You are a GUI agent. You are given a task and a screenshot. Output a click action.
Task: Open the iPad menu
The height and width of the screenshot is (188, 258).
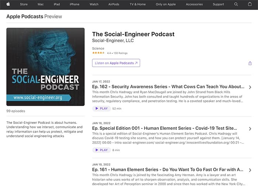(57, 4)
